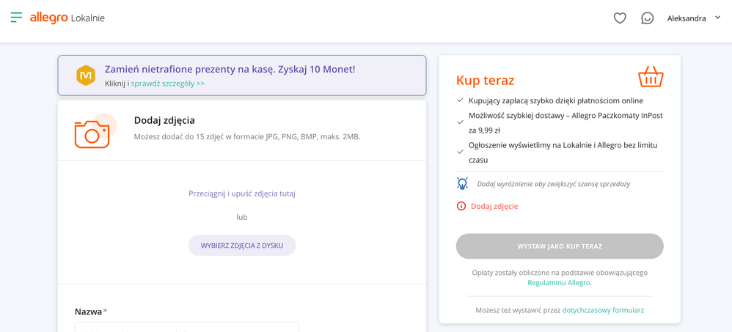The height and width of the screenshot is (332, 732).
Task: Follow 'sprawdź szczegóły >>' link
Action: pos(167,84)
